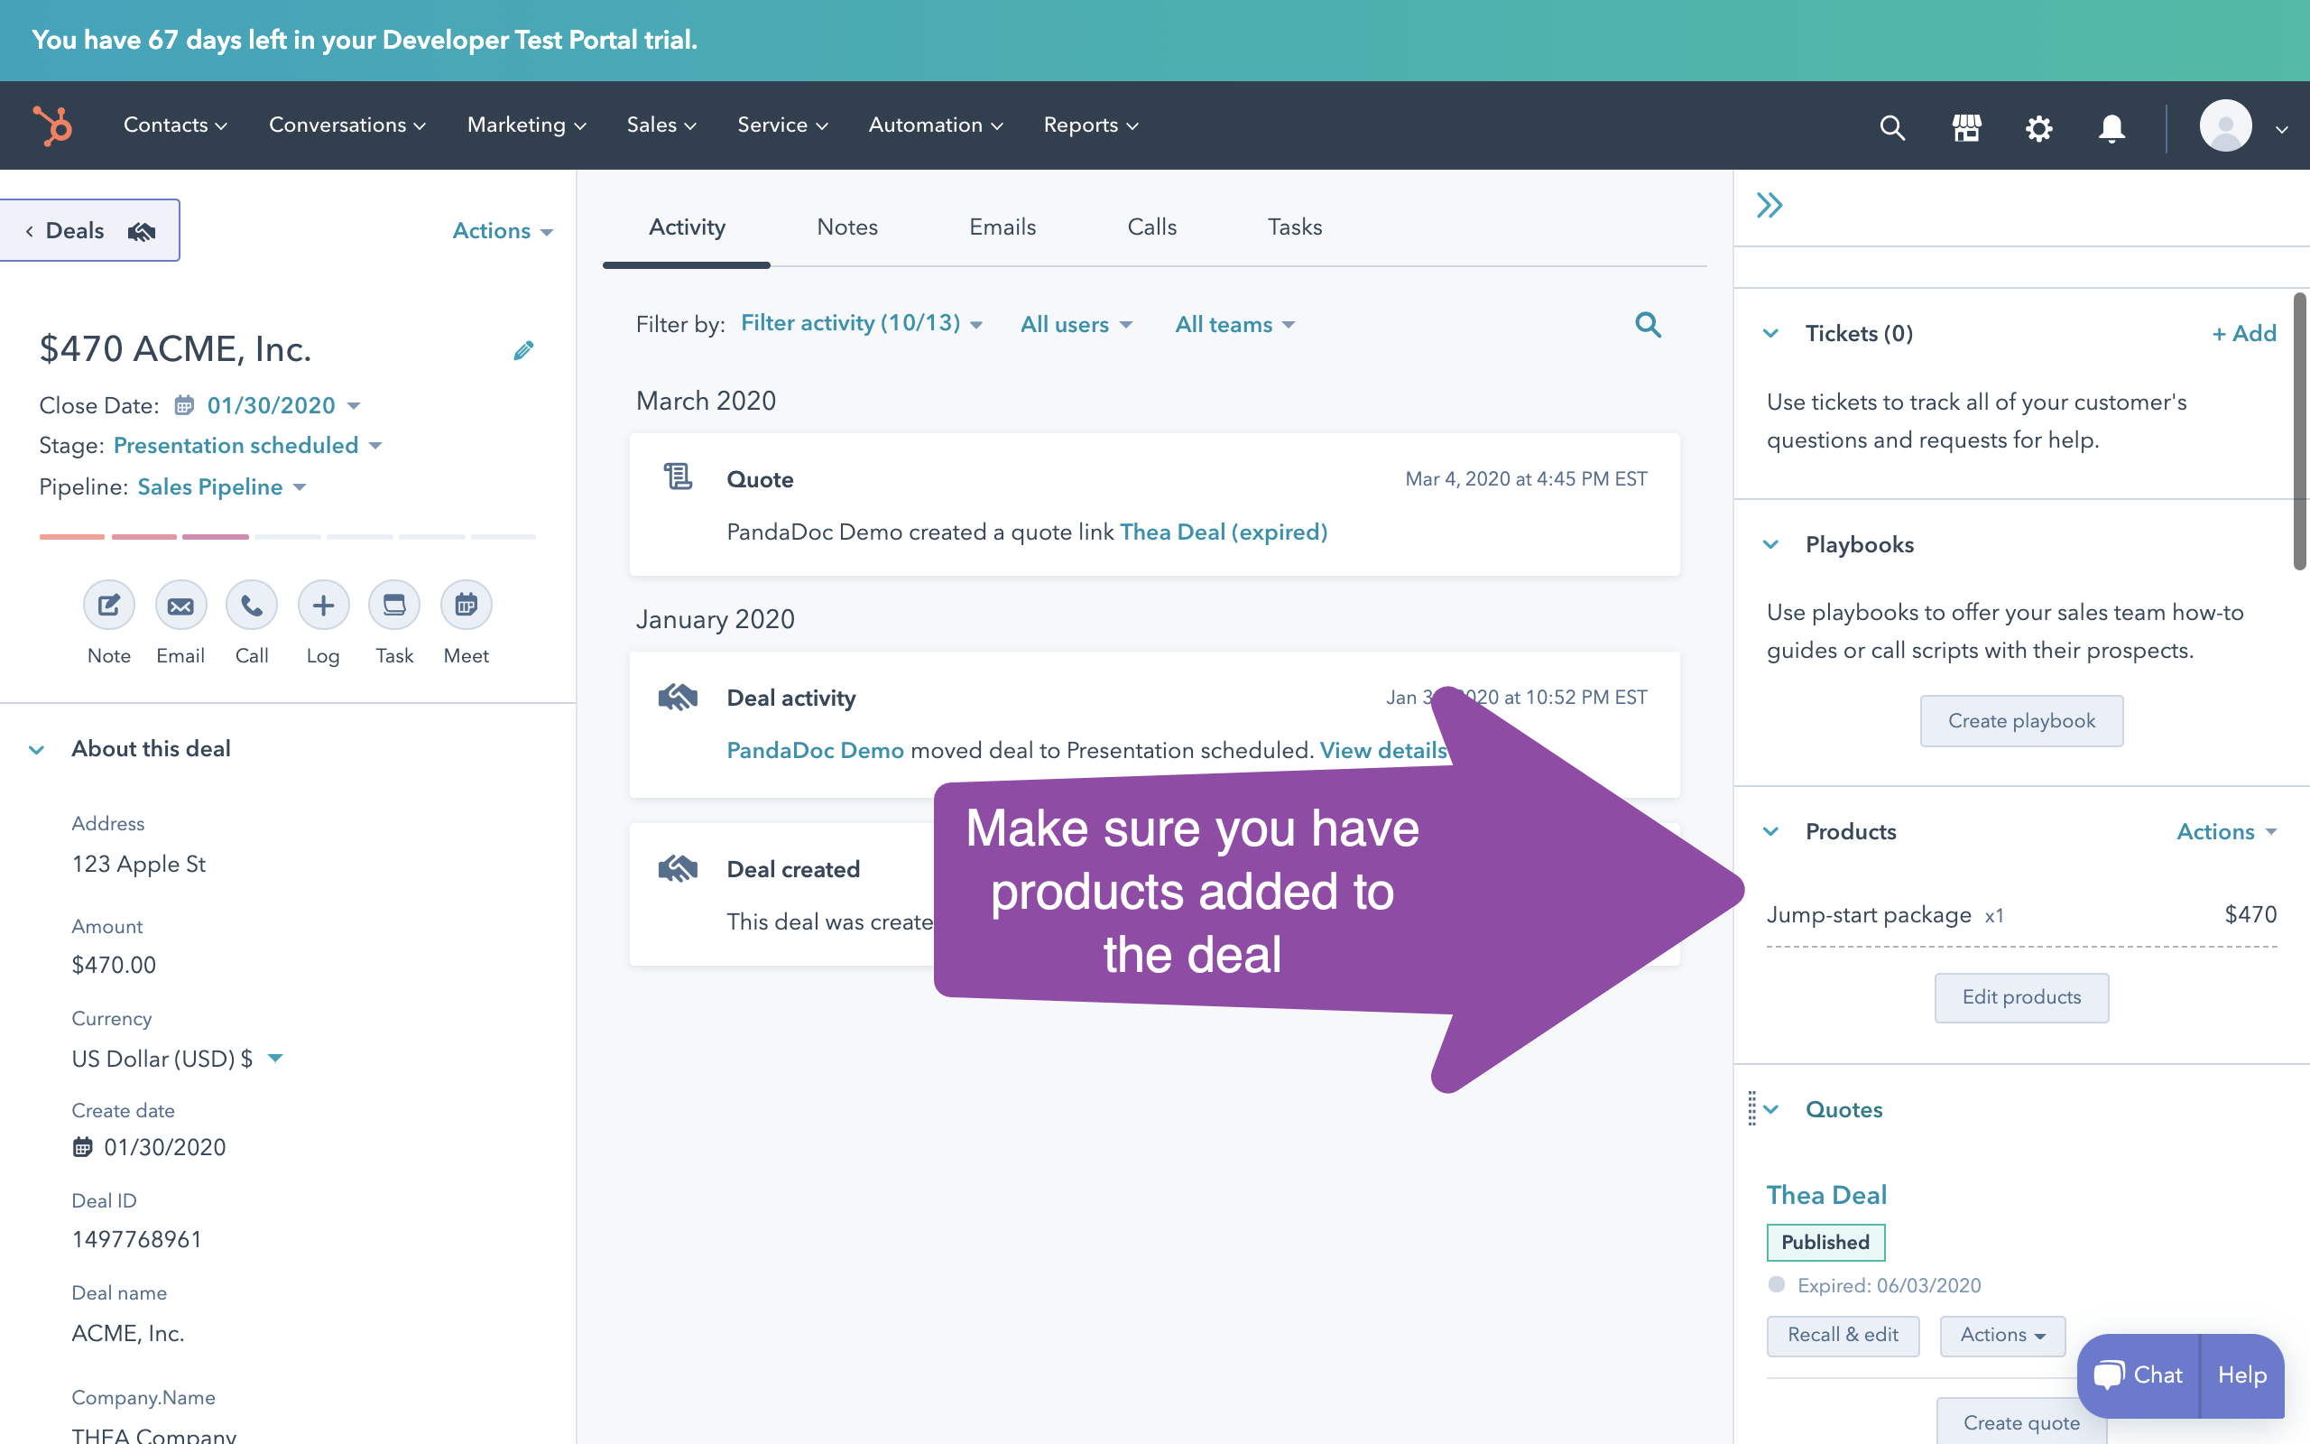Open the Reports menu
The height and width of the screenshot is (1444, 2310).
click(1091, 125)
